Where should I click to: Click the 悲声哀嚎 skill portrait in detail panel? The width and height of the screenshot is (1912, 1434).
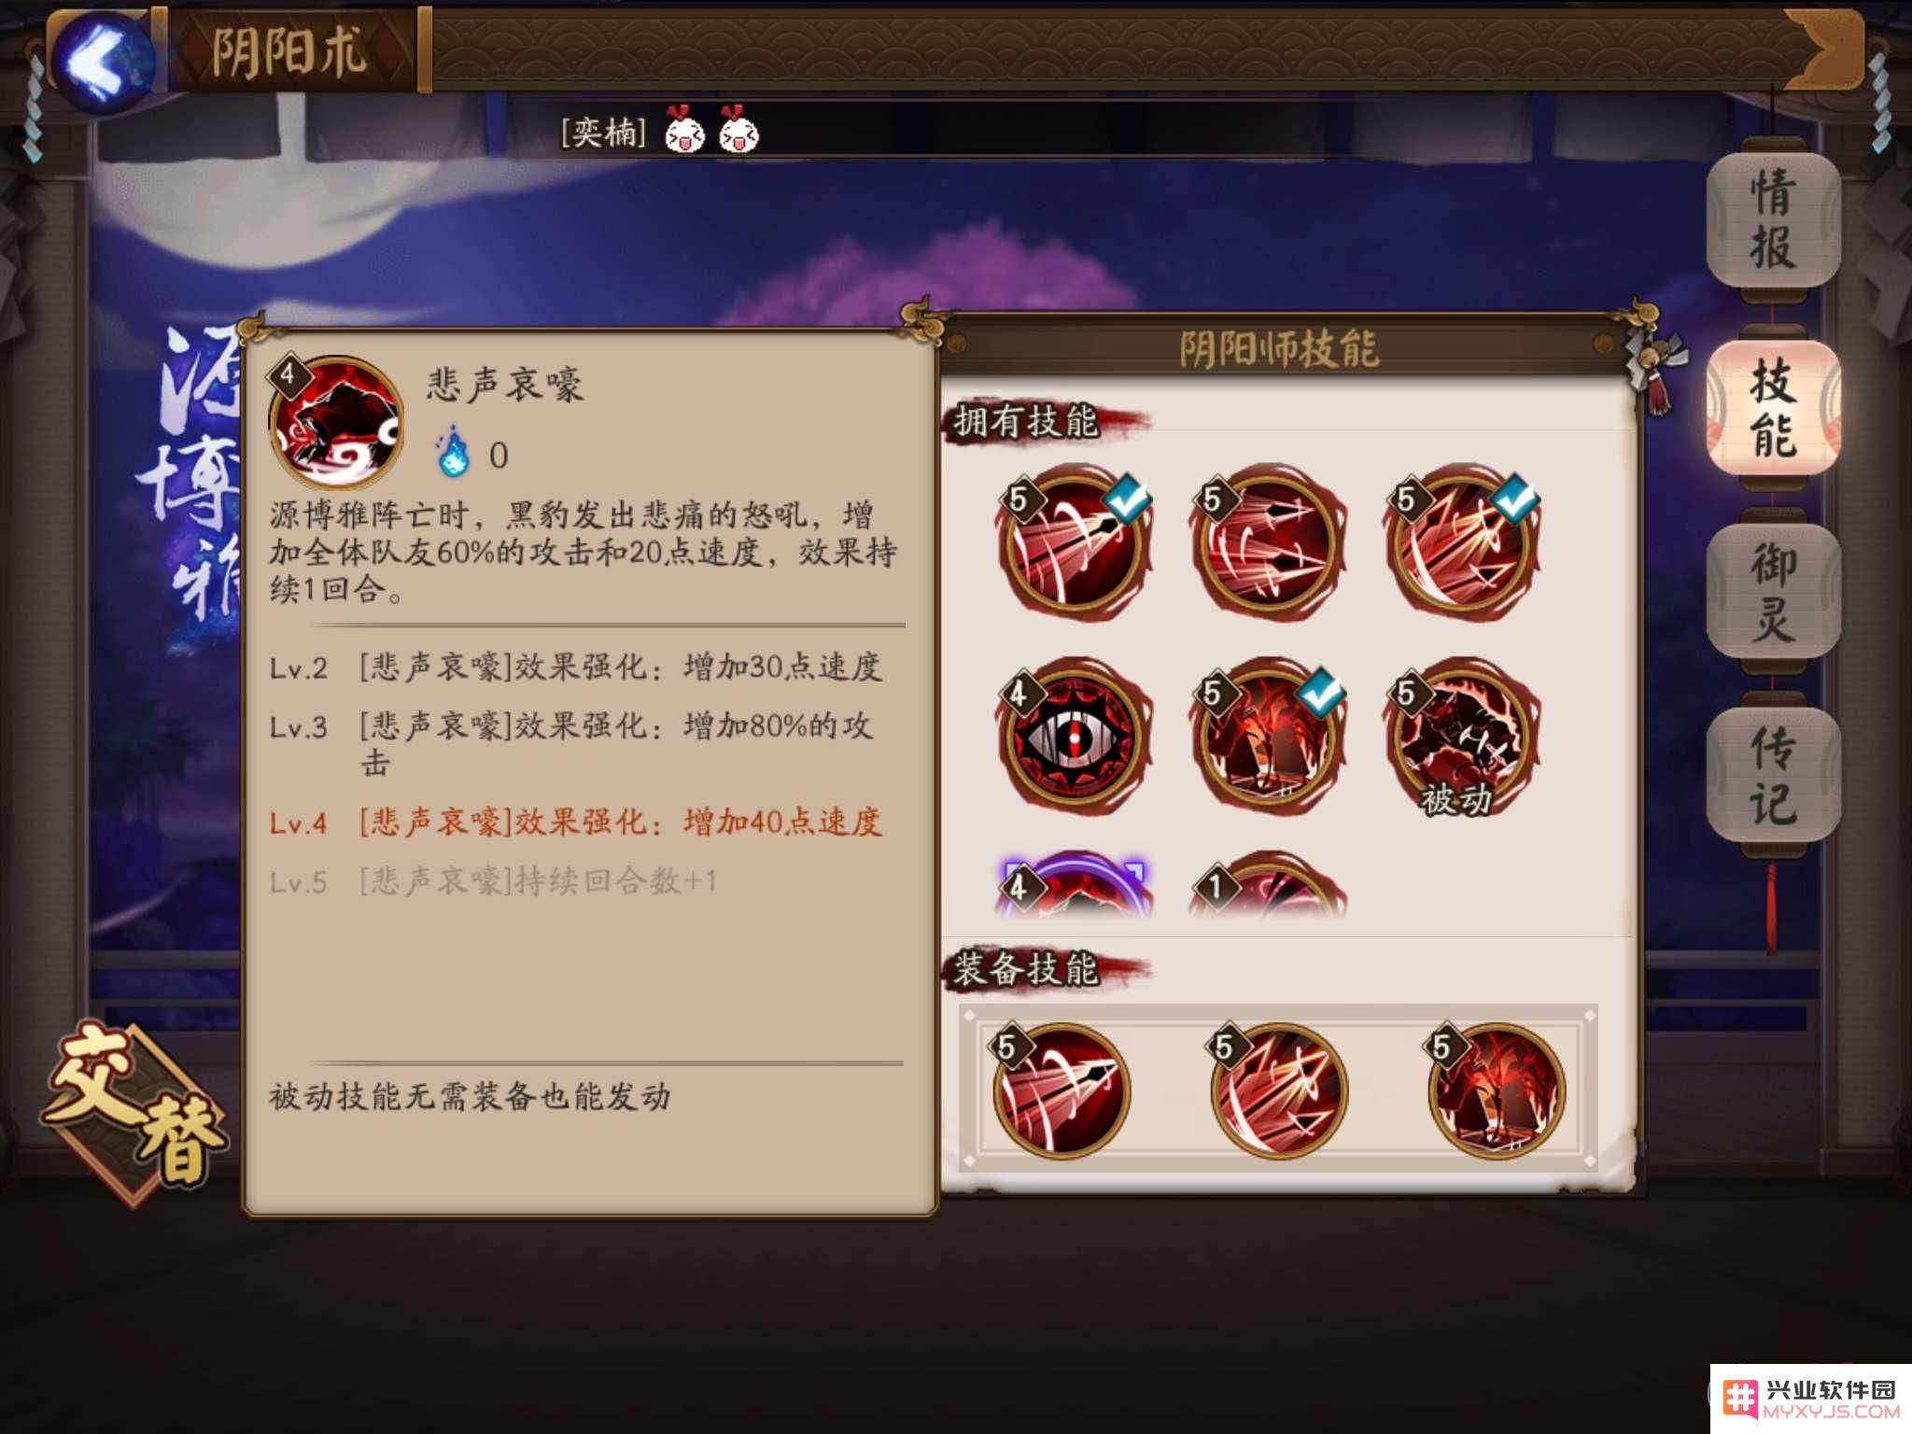(336, 422)
